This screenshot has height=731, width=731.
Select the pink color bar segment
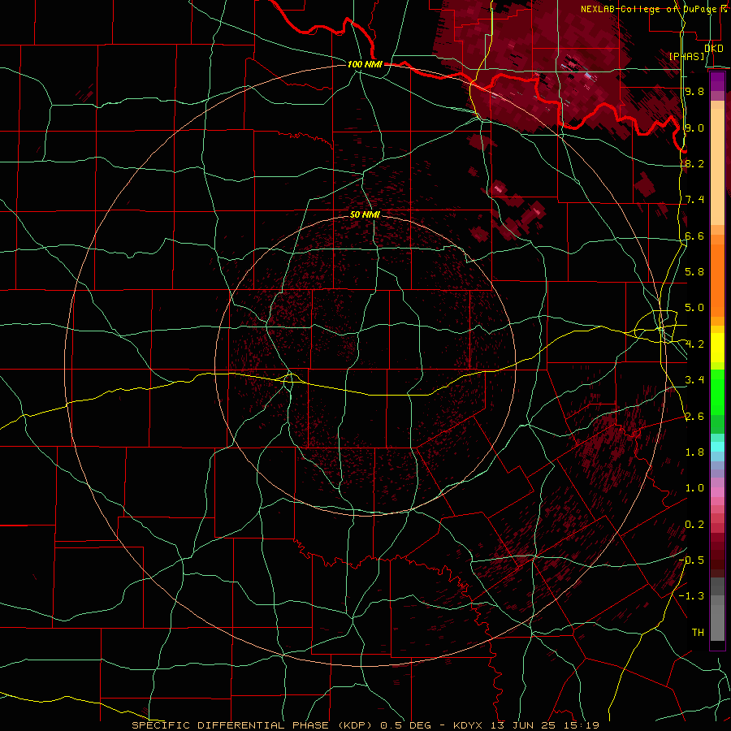click(x=717, y=492)
